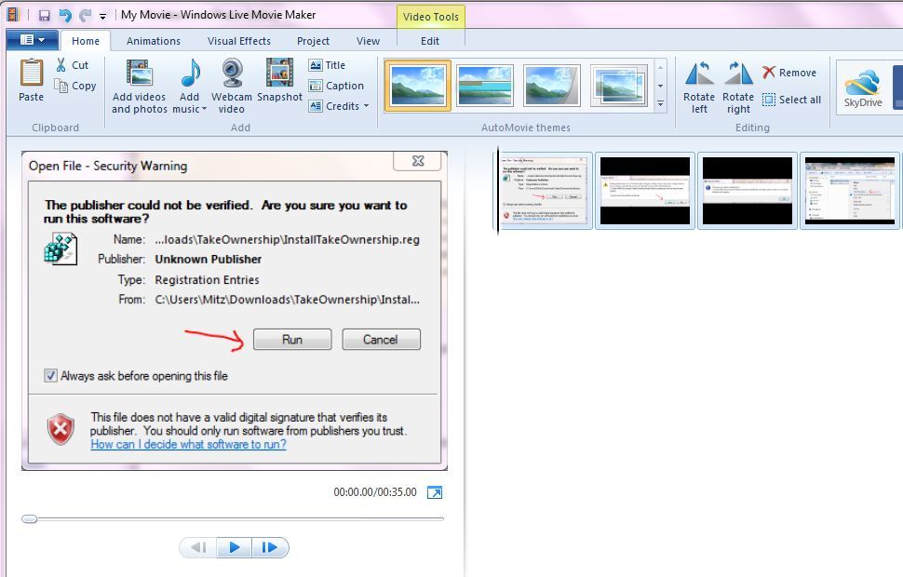
Task: Switch to the Animations tab
Action: coord(154,41)
